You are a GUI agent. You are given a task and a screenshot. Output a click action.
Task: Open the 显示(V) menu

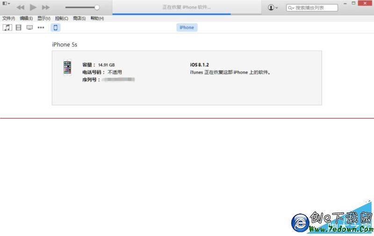(44, 18)
